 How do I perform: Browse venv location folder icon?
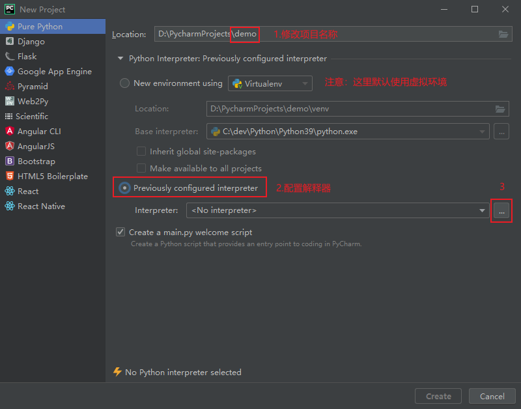(x=500, y=109)
